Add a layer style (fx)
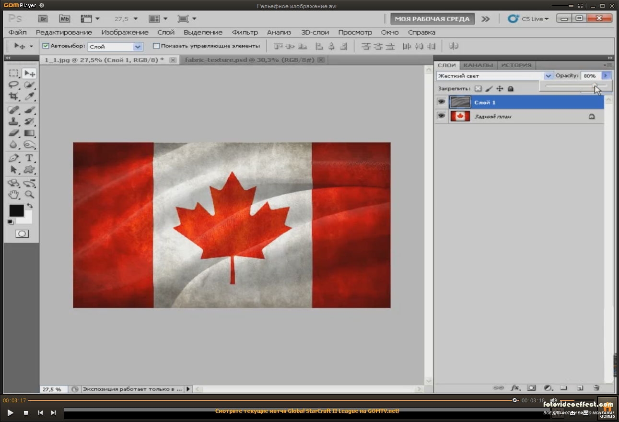Viewport: 619px width, 422px height. coord(515,387)
